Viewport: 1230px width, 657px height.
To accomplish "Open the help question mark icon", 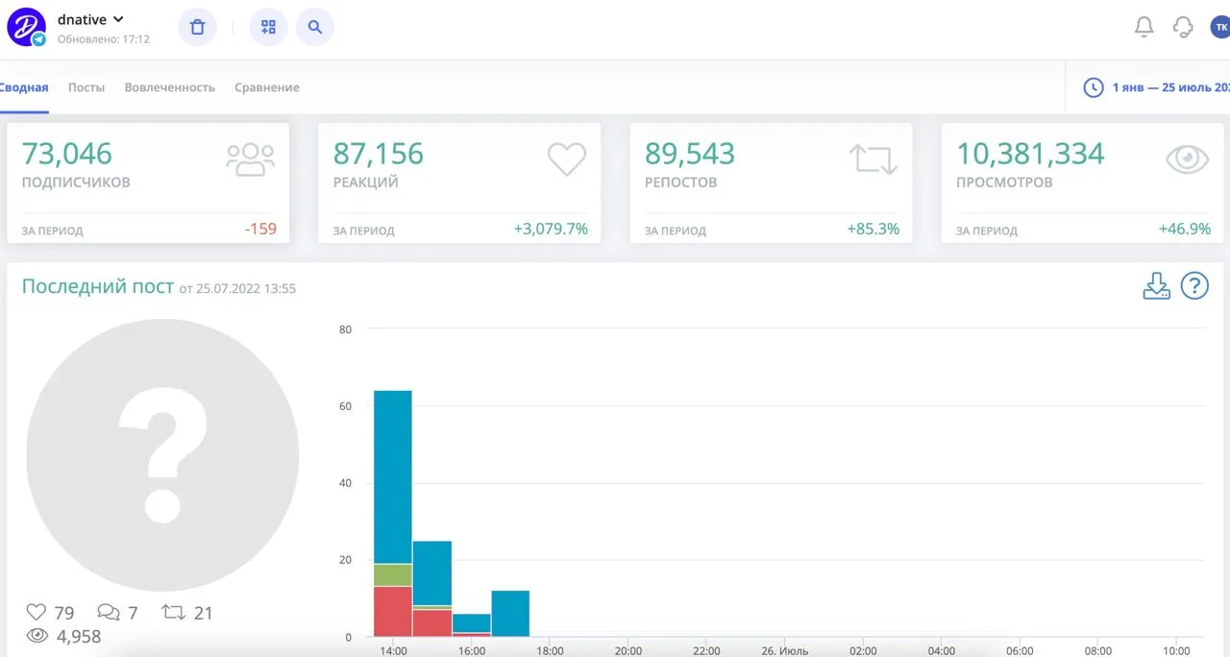I will [x=1194, y=285].
